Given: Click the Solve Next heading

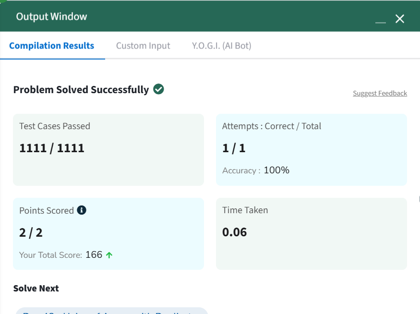Looking at the screenshot, I should pos(36,288).
